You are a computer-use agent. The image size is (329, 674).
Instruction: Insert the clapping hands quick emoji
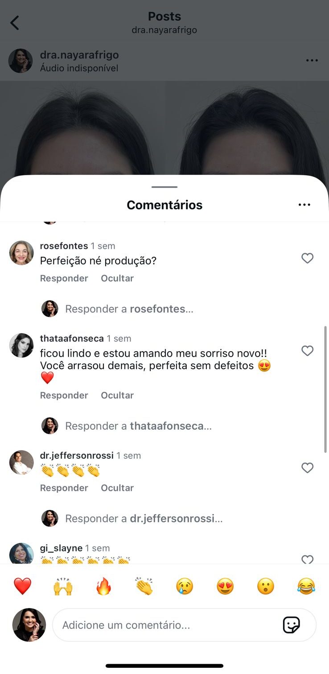(144, 586)
